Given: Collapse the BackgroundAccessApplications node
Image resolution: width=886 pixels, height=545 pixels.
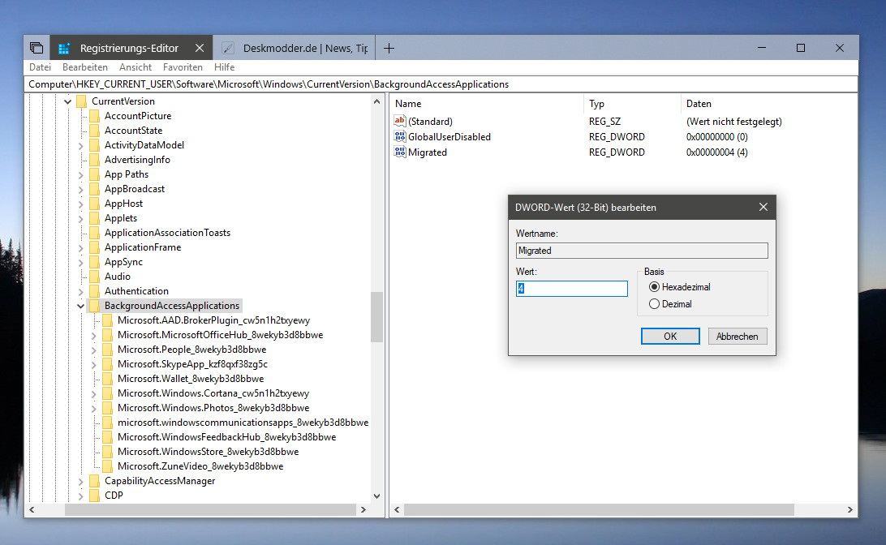Looking at the screenshot, I should click(x=81, y=306).
